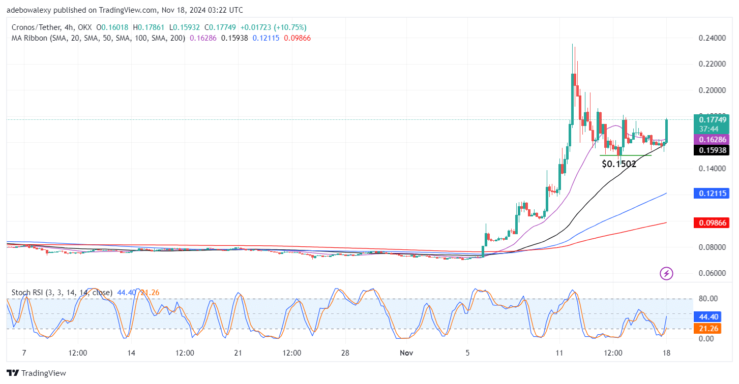The width and height of the screenshot is (739, 384).
Task: Click the 0.22000 price axis label
Action: point(712,64)
